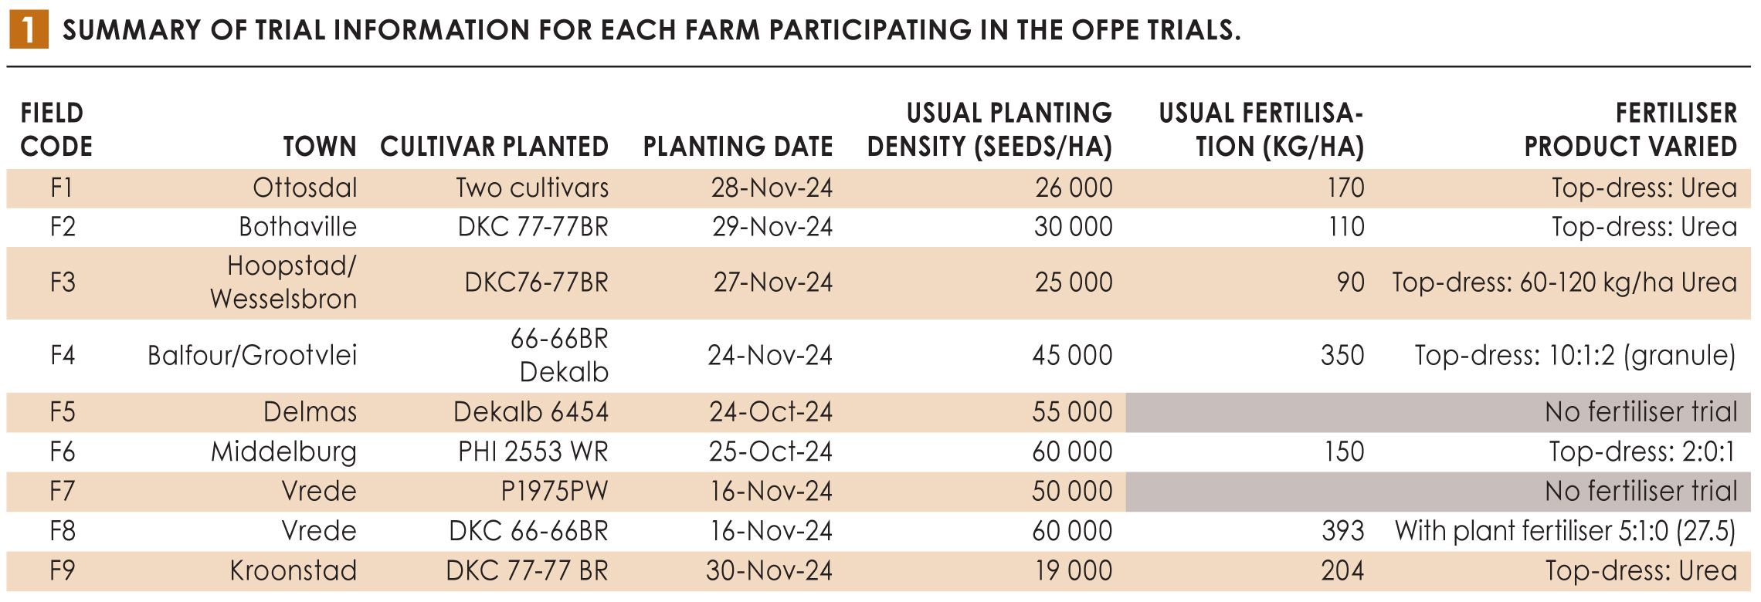Select the USUAL PLANTING DENSITY header
This screenshot has height=602, width=1761.
click(x=989, y=130)
